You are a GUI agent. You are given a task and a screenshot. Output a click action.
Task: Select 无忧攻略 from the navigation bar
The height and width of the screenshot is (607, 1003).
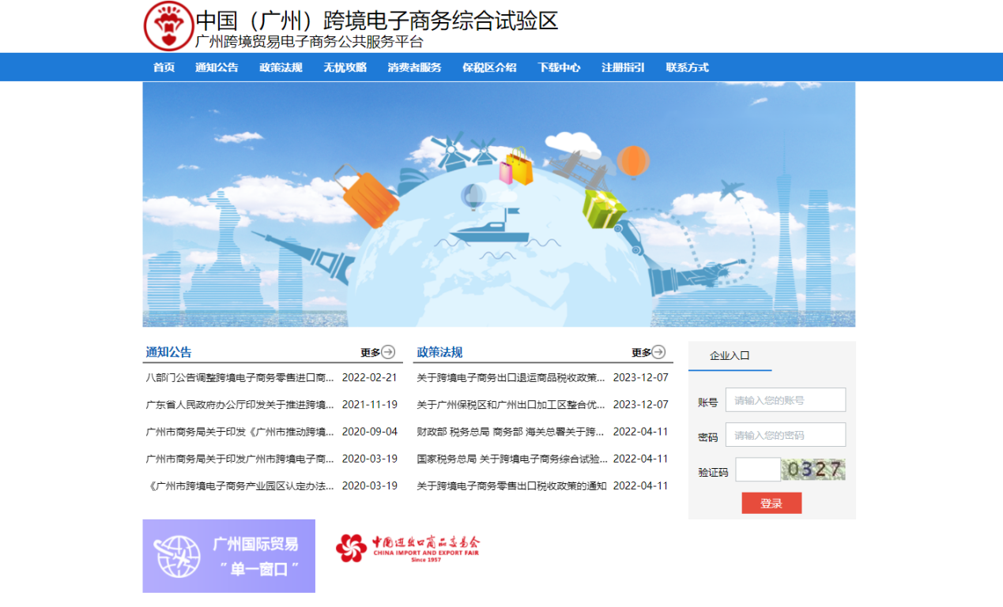coord(345,68)
